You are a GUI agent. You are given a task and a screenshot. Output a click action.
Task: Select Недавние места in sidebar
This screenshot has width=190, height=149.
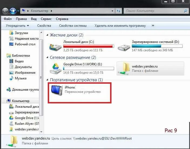point(26,39)
